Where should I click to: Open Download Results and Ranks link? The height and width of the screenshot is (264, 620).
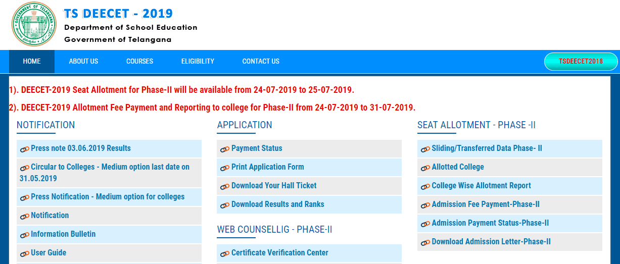pos(277,204)
